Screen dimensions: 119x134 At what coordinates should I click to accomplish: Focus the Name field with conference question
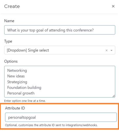[60, 30]
